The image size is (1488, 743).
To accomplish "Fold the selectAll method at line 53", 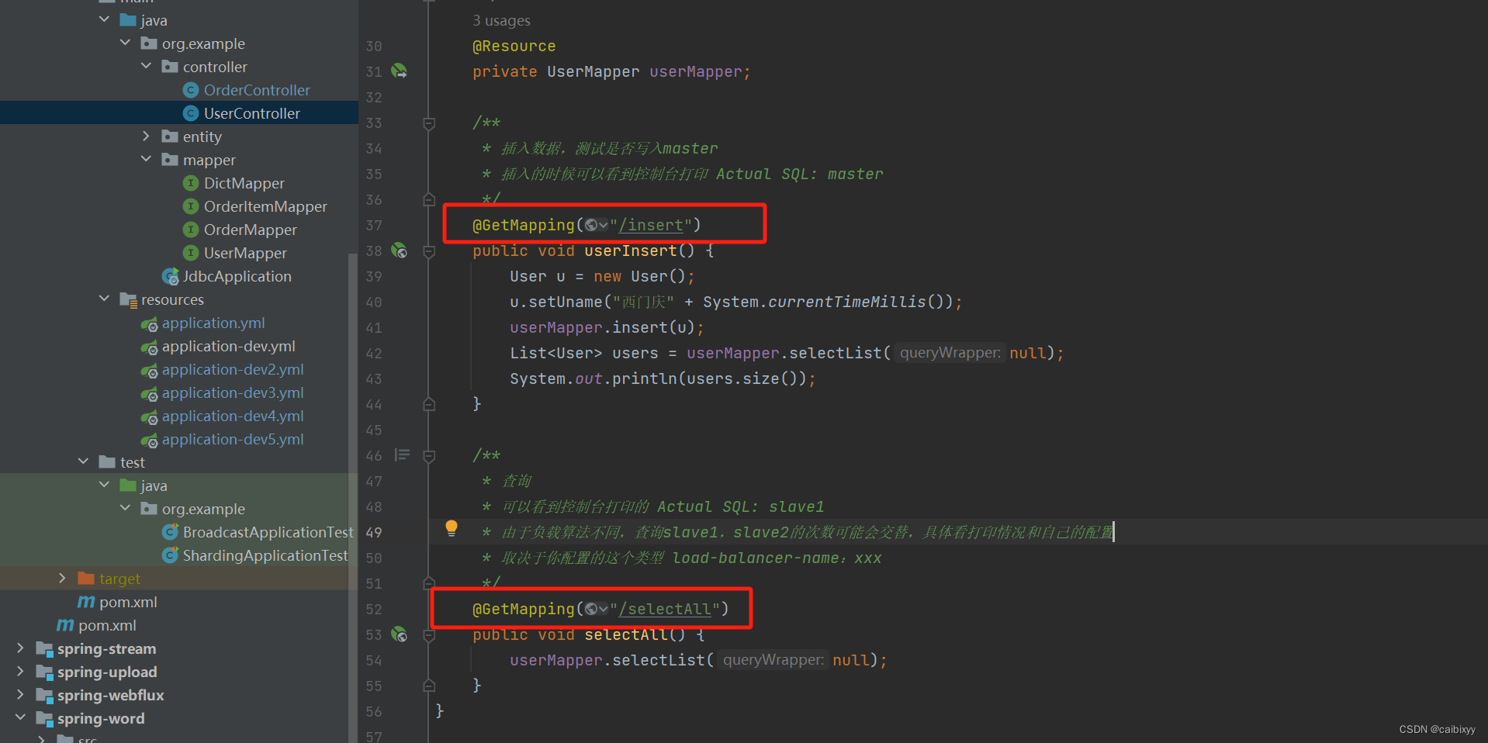I will (429, 635).
